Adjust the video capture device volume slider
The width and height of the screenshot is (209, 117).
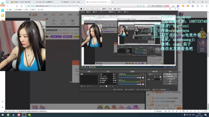point(129,77)
